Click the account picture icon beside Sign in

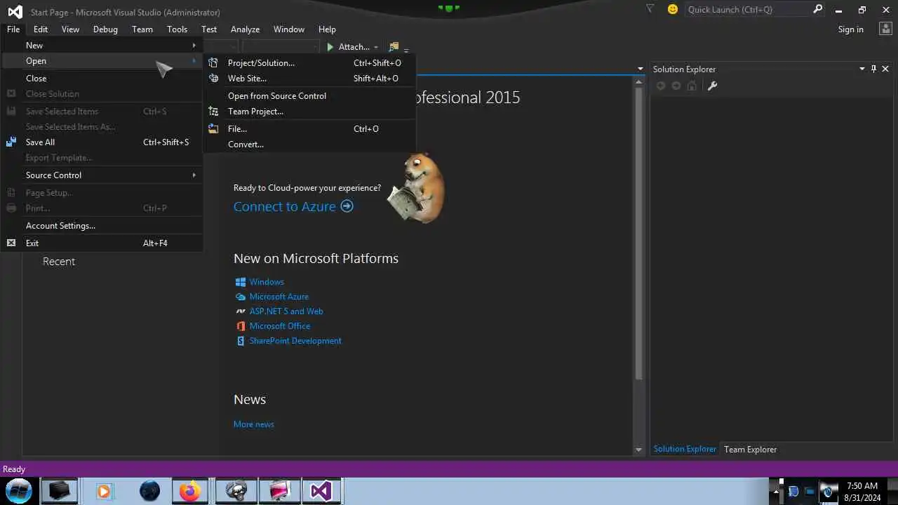point(885,29)
